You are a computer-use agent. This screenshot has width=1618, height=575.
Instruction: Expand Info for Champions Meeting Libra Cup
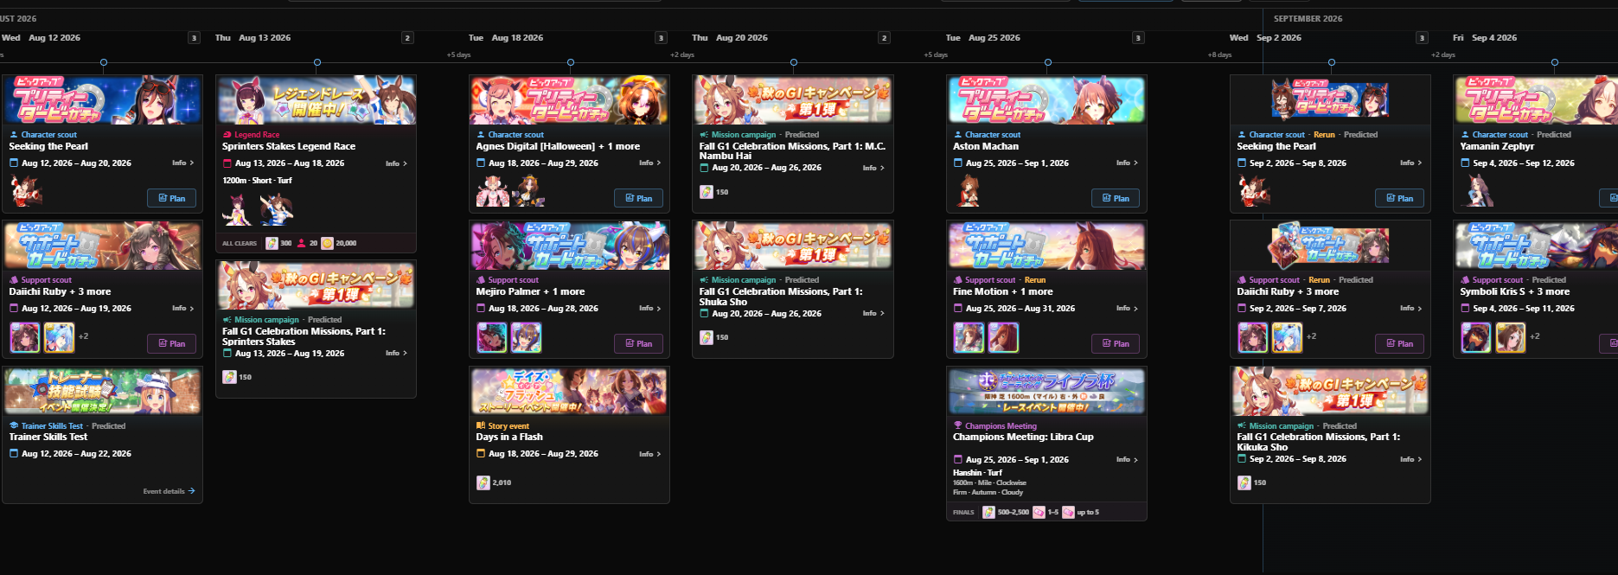pos(1127,459)
